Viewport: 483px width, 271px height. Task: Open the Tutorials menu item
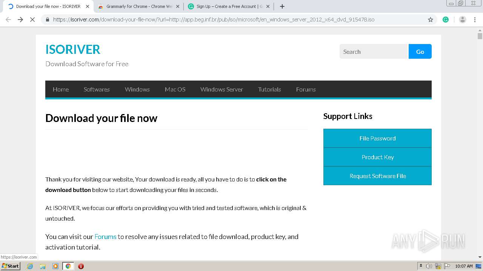[x=269, y=89]
